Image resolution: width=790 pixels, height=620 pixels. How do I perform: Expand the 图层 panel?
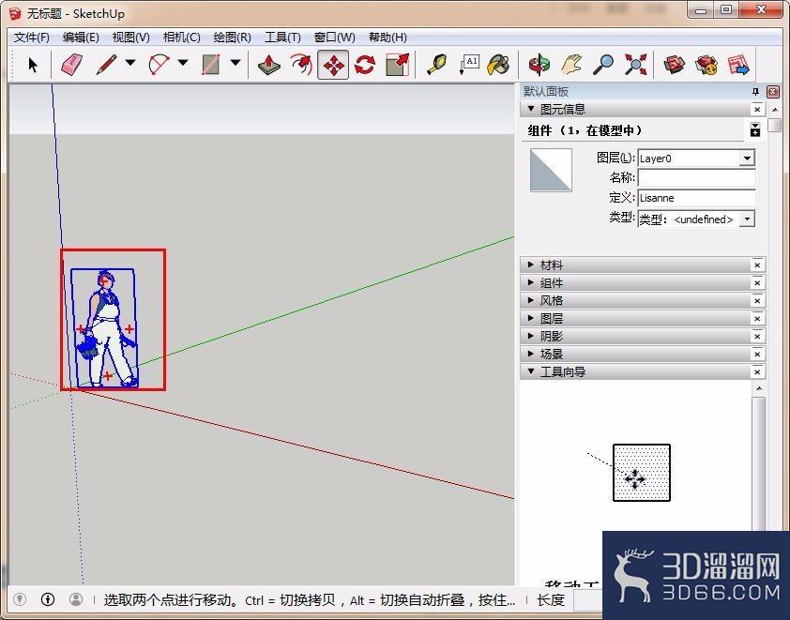pos(530,318)
